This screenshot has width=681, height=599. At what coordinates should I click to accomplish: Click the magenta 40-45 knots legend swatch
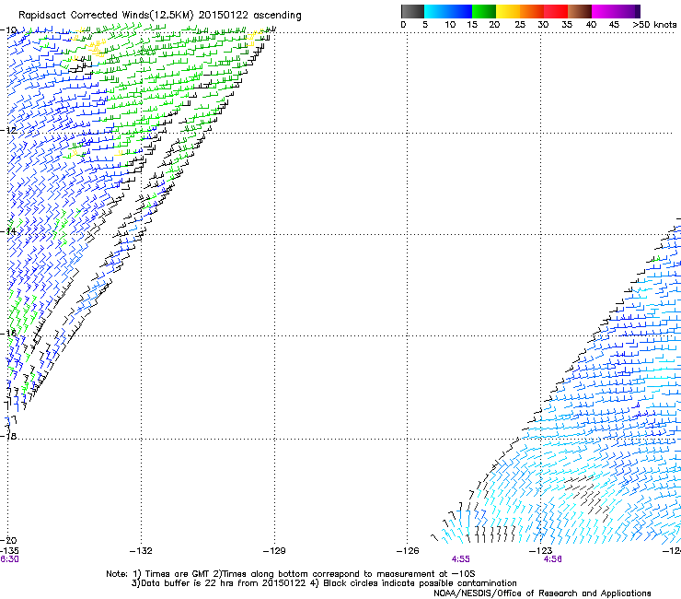click(x=604, y=11)
